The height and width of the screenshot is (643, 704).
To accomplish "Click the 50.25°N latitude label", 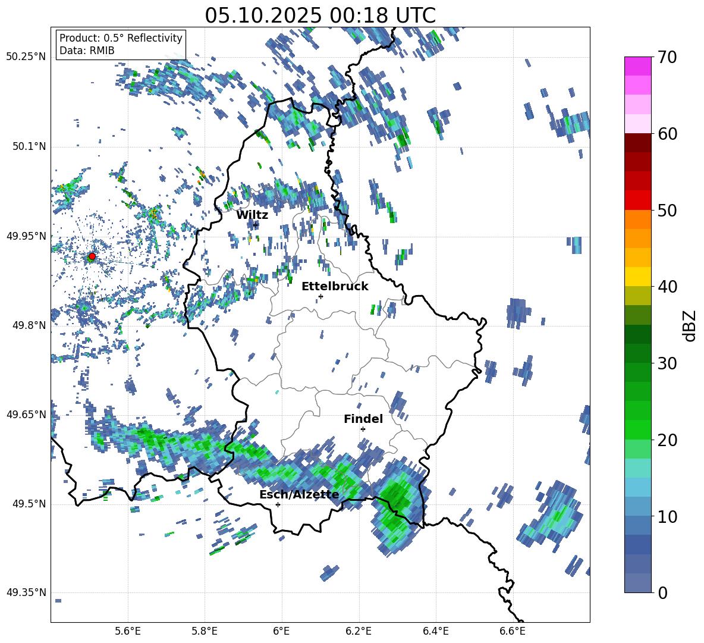I will 26,57.
